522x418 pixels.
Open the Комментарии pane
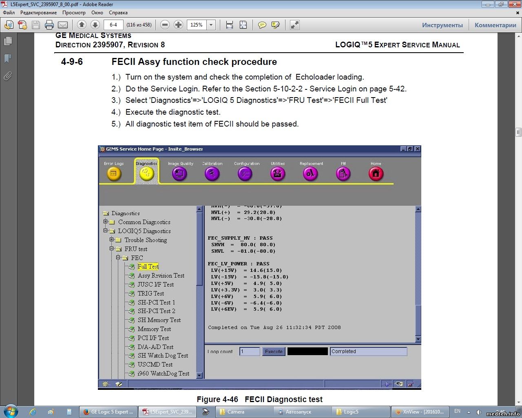(495, 25)
